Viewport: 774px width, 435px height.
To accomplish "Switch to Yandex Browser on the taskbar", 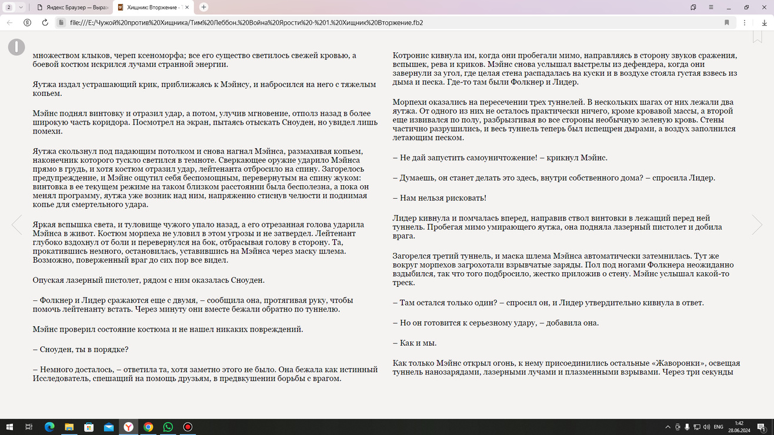I will tap(128, 427).
